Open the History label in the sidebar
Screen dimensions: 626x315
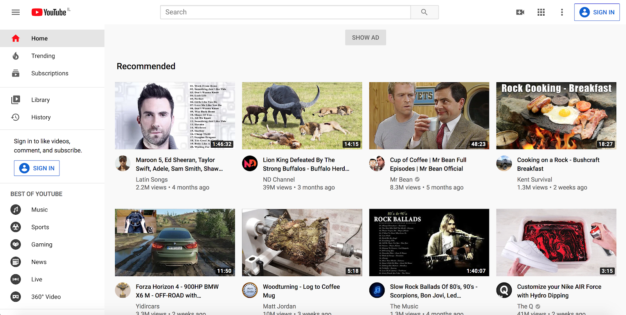[41, 117]
